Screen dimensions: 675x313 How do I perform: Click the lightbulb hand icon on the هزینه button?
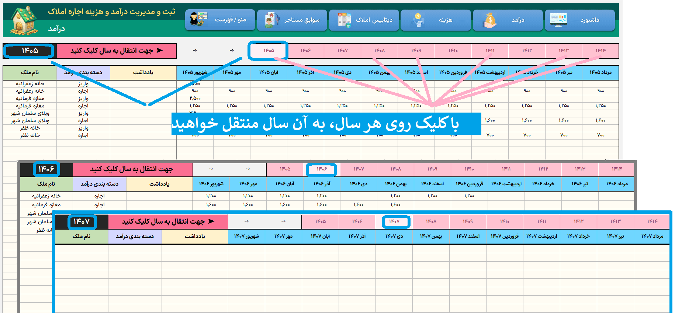(418, 20)
